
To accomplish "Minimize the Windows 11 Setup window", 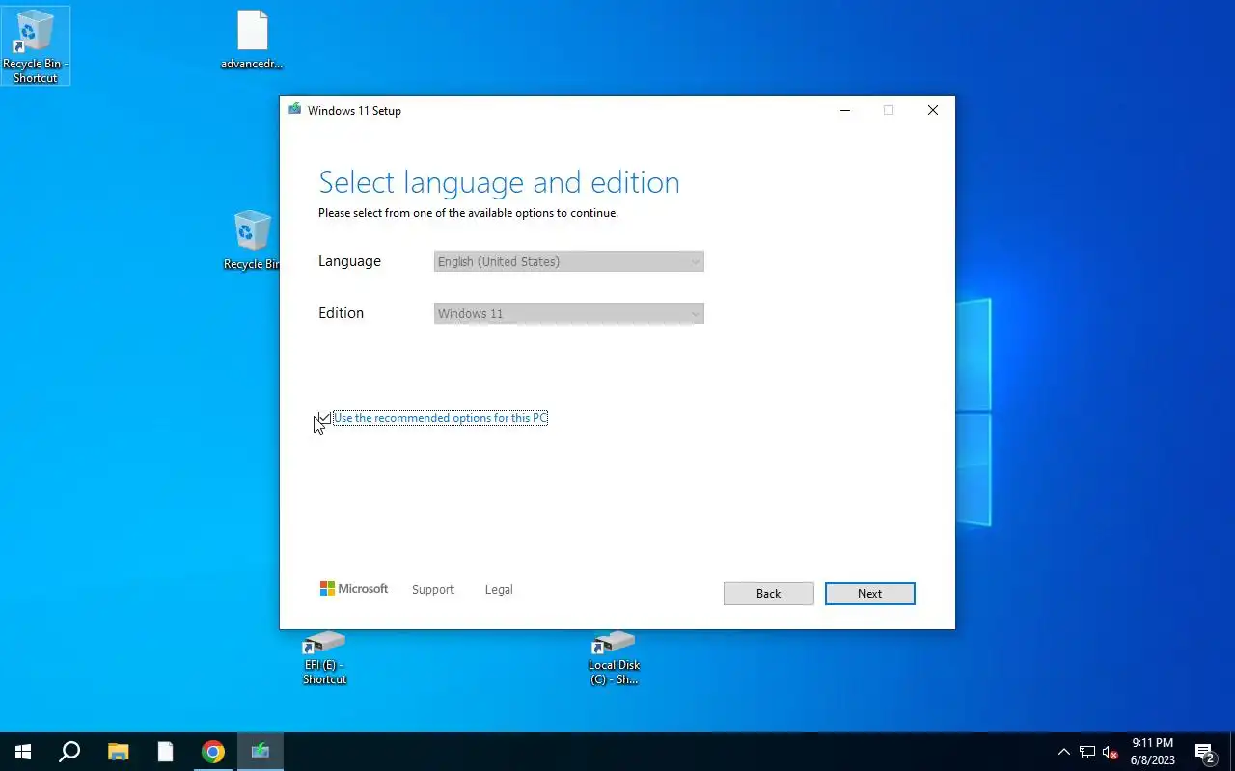I will [x=845, y=110].
